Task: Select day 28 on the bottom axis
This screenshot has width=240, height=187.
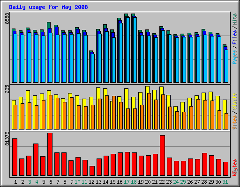Action: click(204, 182)
